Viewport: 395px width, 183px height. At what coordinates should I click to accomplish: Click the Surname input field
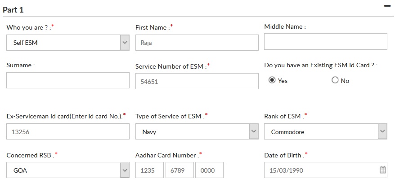[68, 80]
